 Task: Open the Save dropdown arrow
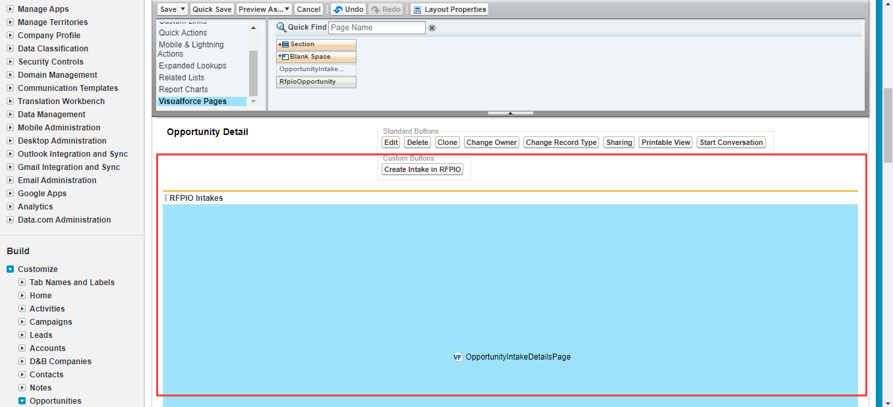pos(183,9)
